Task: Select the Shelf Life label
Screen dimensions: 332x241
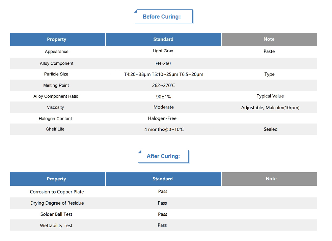Action: coord(55,129)
